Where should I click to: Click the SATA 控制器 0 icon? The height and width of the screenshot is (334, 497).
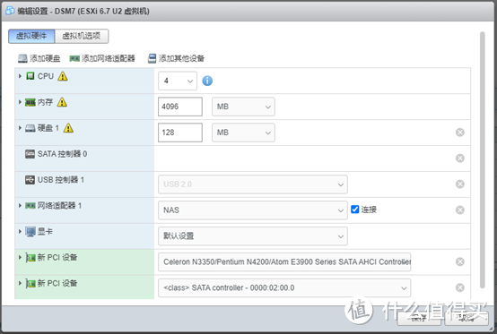click(30, 154)
